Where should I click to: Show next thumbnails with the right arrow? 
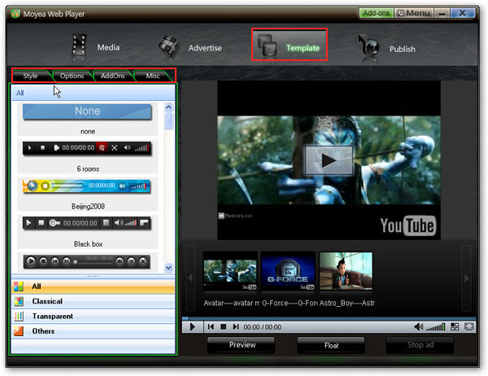coord(466,278)
